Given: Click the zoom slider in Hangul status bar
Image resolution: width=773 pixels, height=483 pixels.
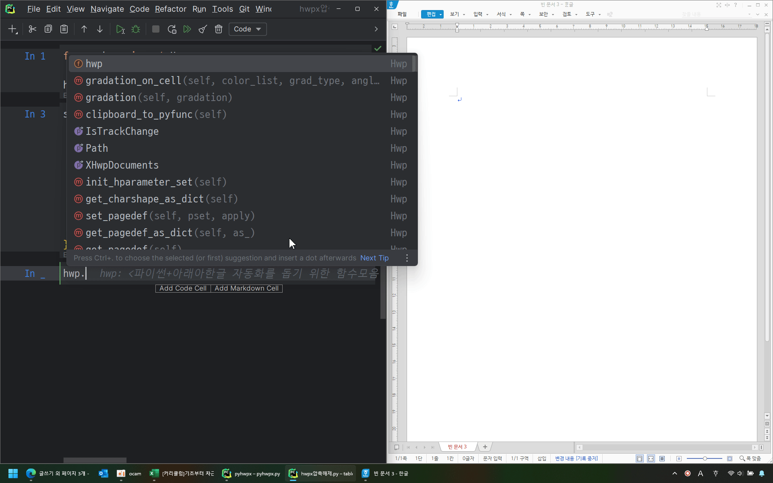Looking at the screenshot, I should point(705,458).
